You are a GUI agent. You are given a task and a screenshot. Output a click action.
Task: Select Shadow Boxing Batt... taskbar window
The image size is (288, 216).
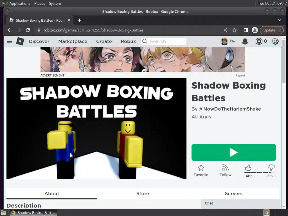click(x=33, y=213)
